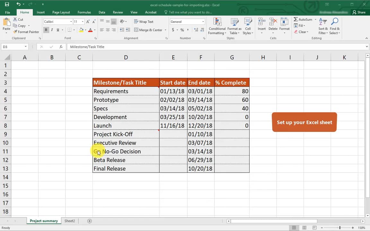Switch to the Formulas tab

point(84,12)
